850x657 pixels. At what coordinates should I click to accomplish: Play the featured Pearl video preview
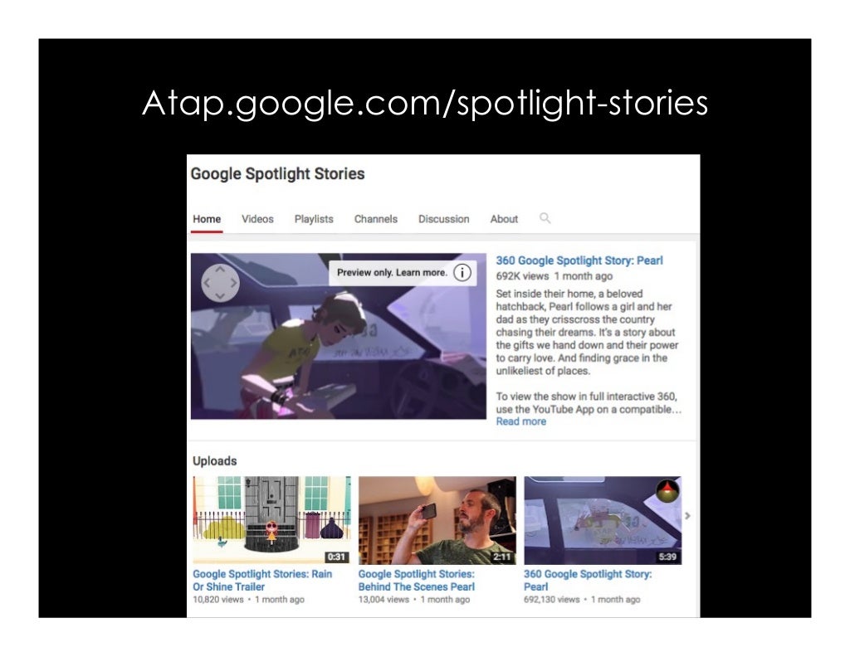339,336
